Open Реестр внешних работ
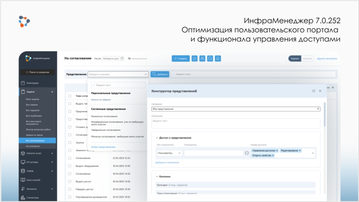Viewport: 359px width, 202px height. (x=38, y=129)
